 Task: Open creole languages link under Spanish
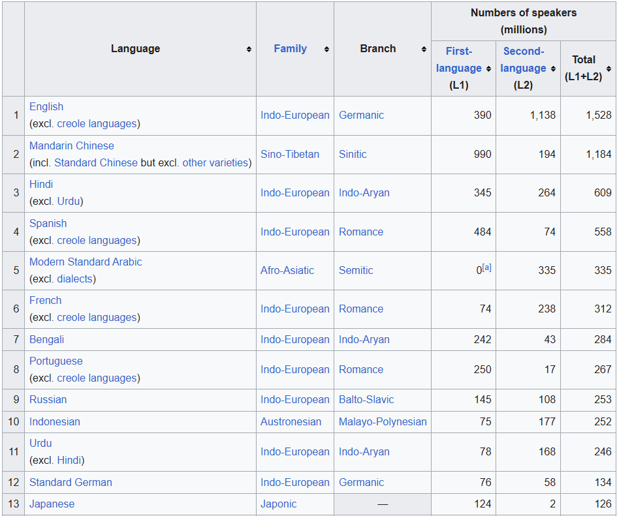point(97,240)
